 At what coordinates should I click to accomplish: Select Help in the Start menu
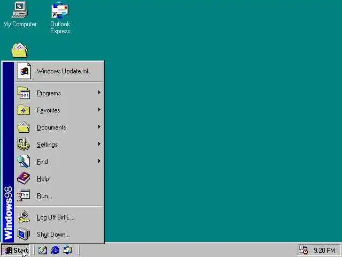tap(59, 178)
